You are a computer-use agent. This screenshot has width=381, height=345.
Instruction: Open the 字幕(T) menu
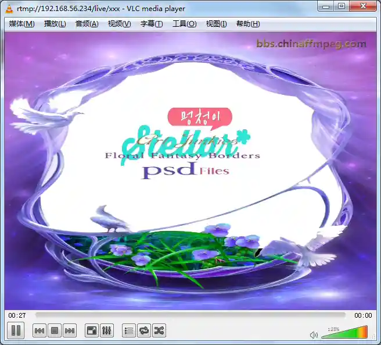click(152, 24)
